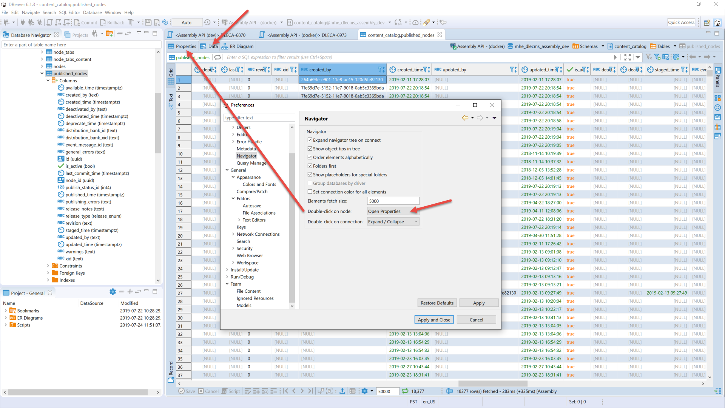Add a new row using the add-row icon
725x408 pixels.
click(x=257, y=391)
